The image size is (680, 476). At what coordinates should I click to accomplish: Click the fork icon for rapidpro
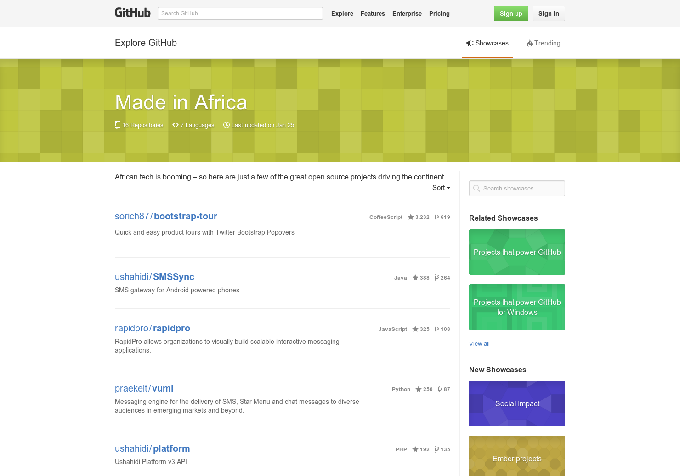[x=436, y=329]
